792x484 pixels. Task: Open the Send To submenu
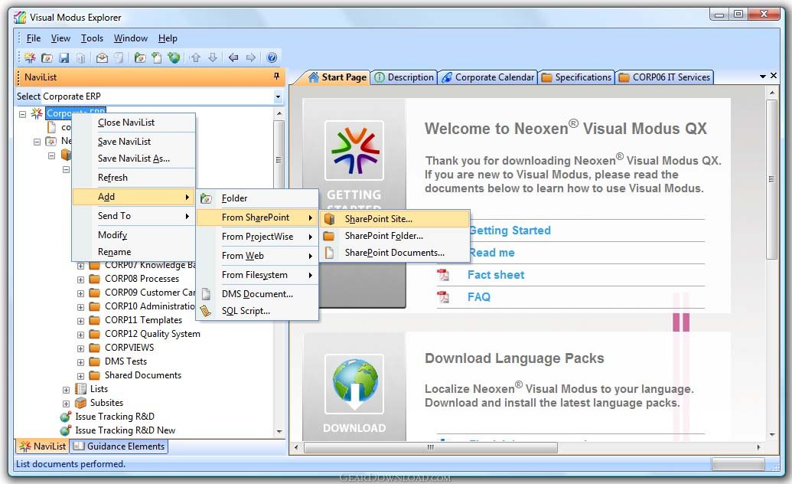(x=134, y=216)
